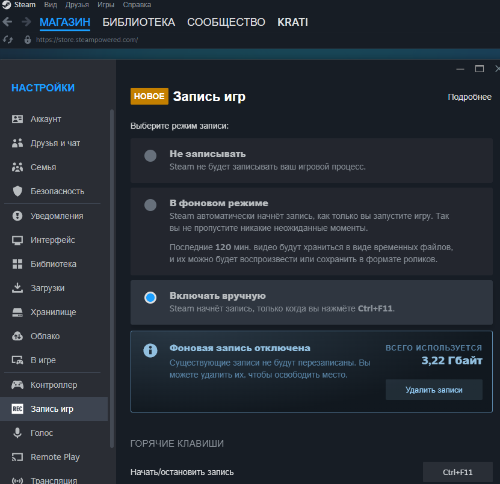Open the Друзья menu
The width and height of the screenshot is (500, 484).
coord(77,5)
